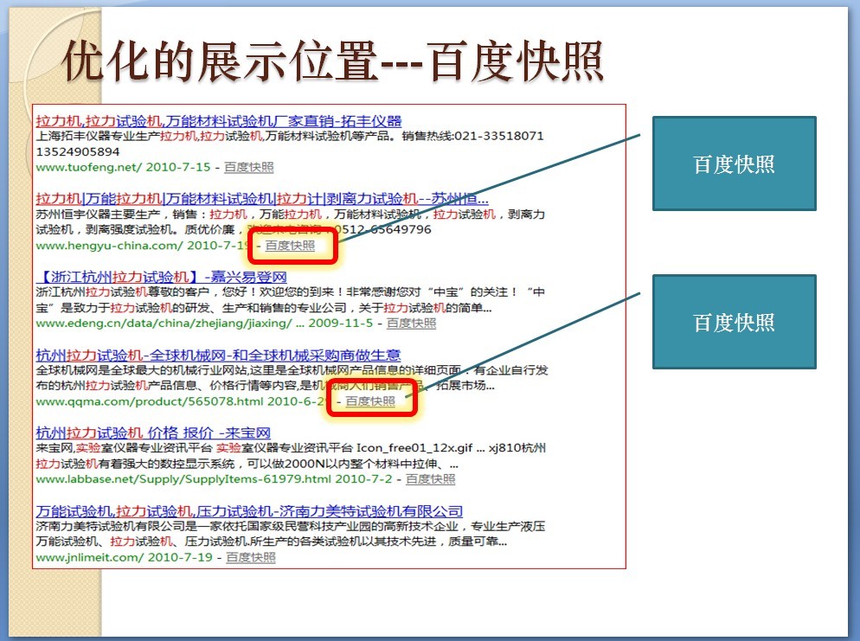Click the phone number 0512-65649796

[382, 230]
